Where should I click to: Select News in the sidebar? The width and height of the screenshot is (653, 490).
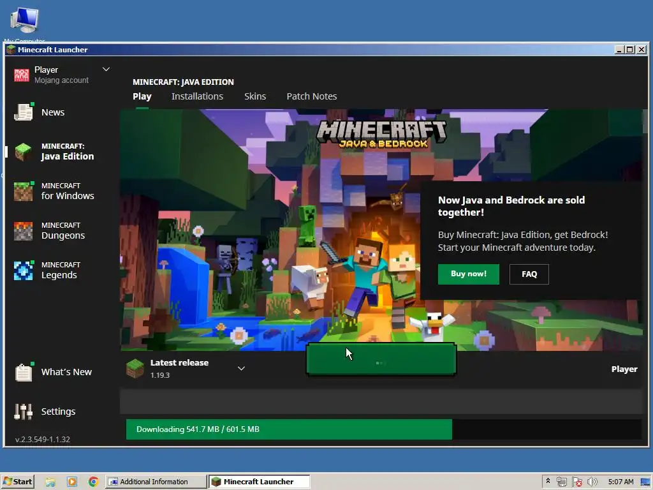(53, 112)
